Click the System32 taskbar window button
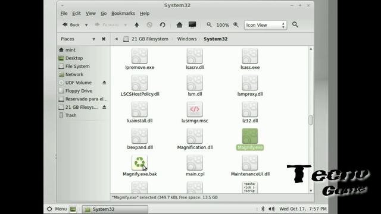The height and width of the screenshot is (214, 381). (x=115, y=209)
